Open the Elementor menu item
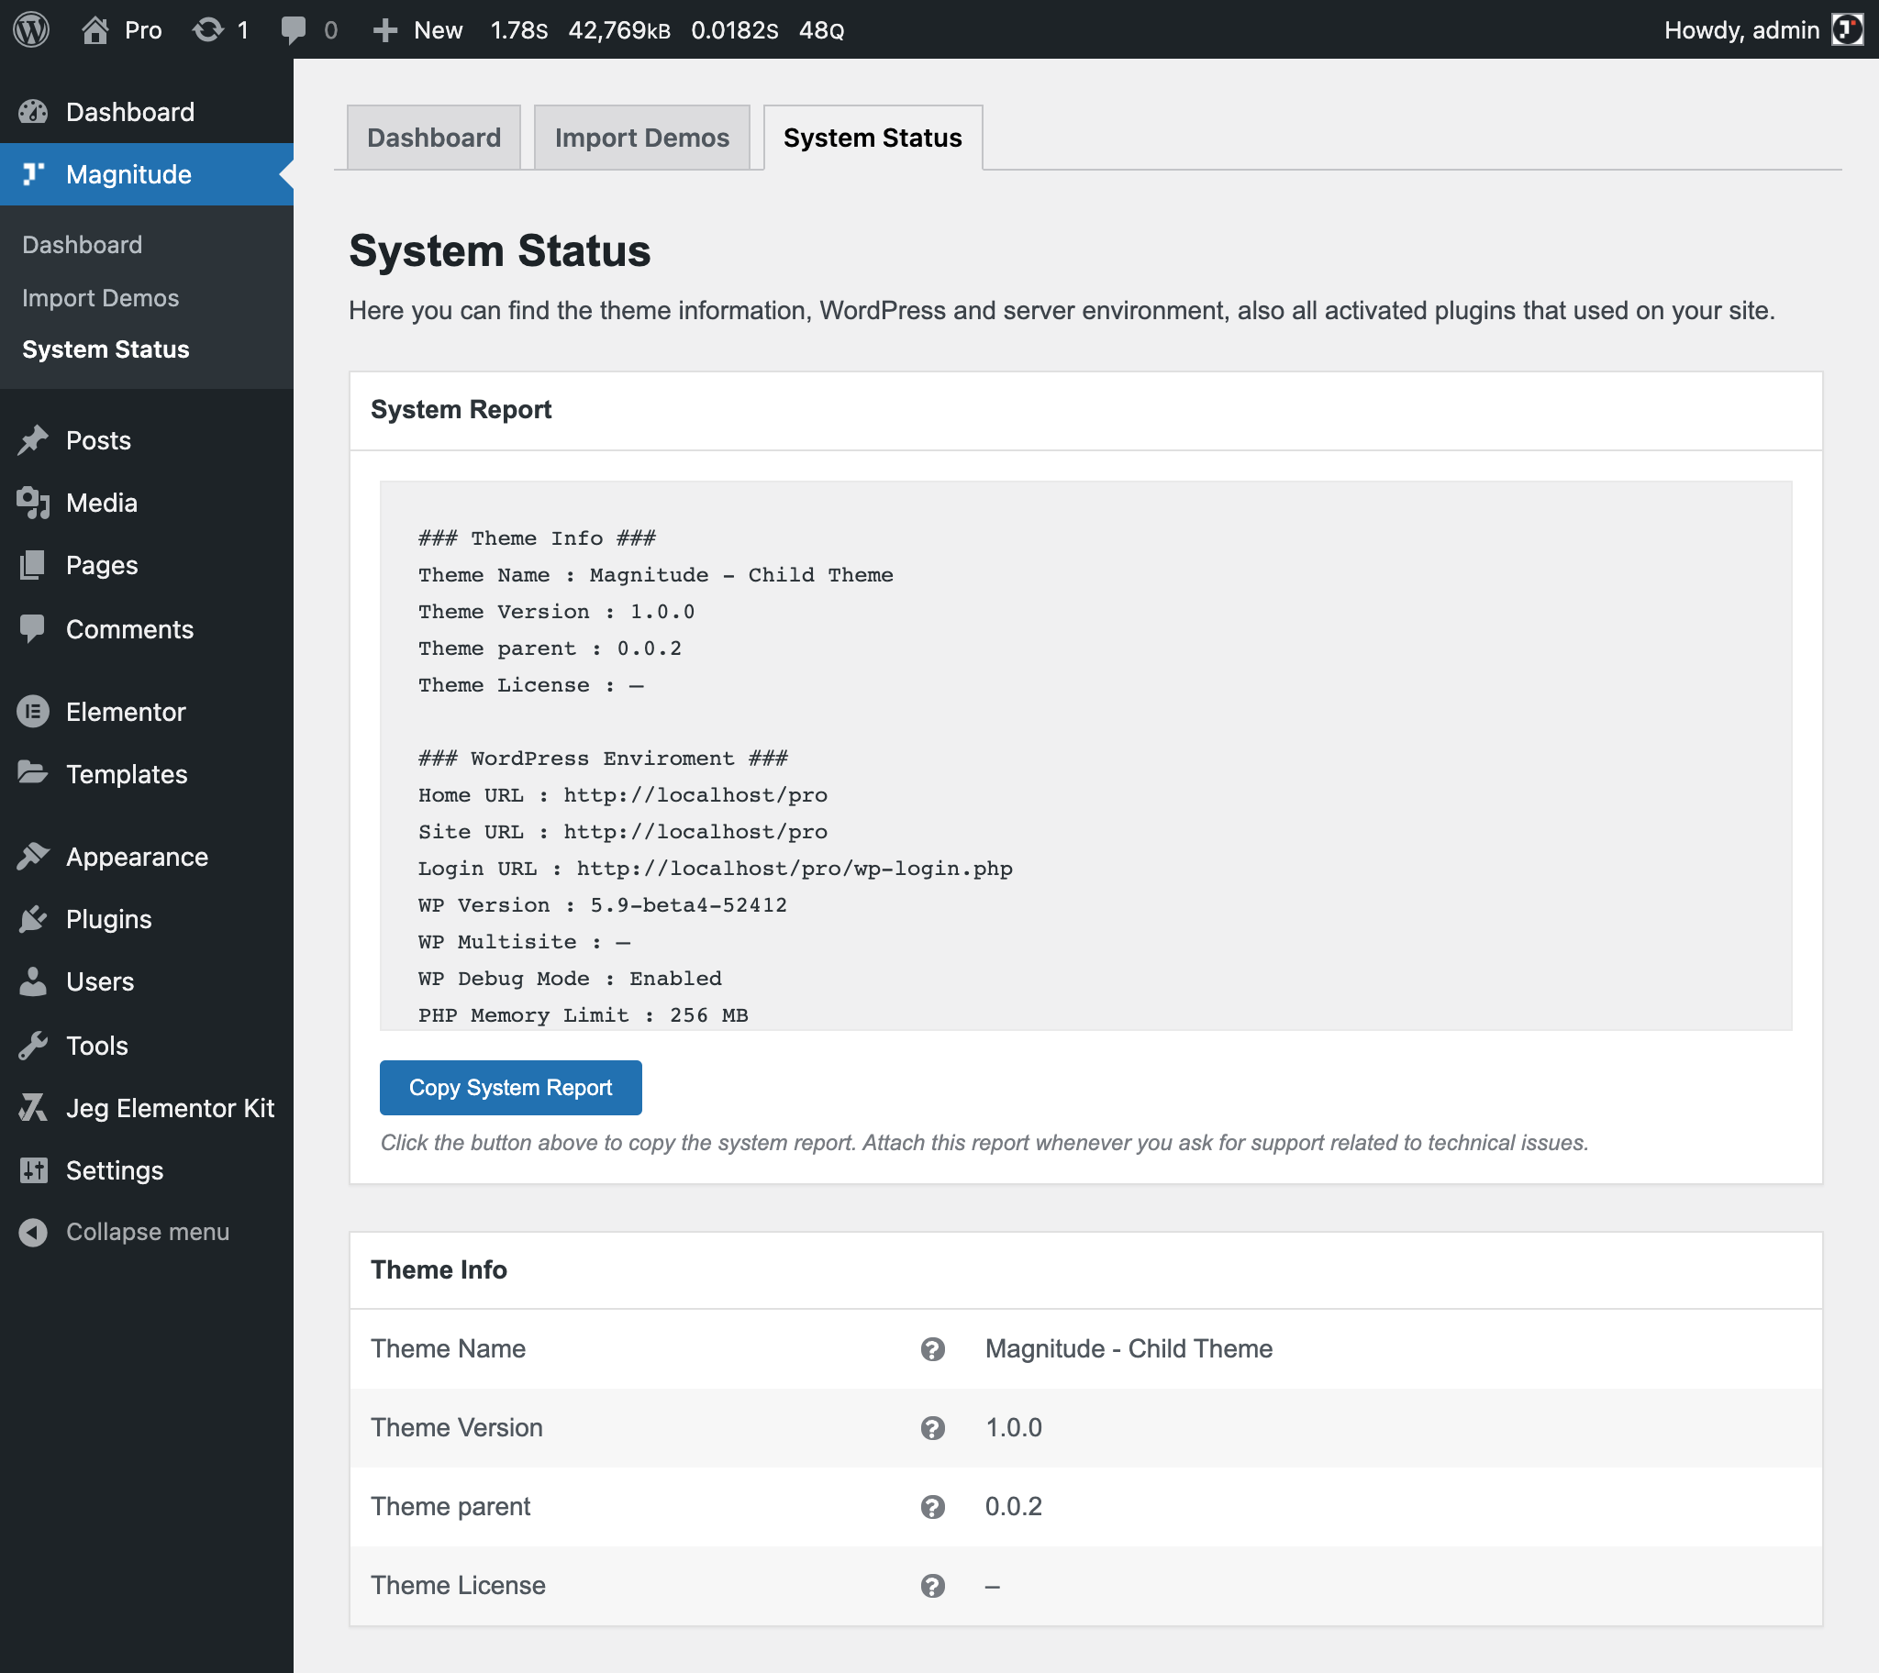Viewport: 1879px width, 1673px height. [x=125, y=712]
